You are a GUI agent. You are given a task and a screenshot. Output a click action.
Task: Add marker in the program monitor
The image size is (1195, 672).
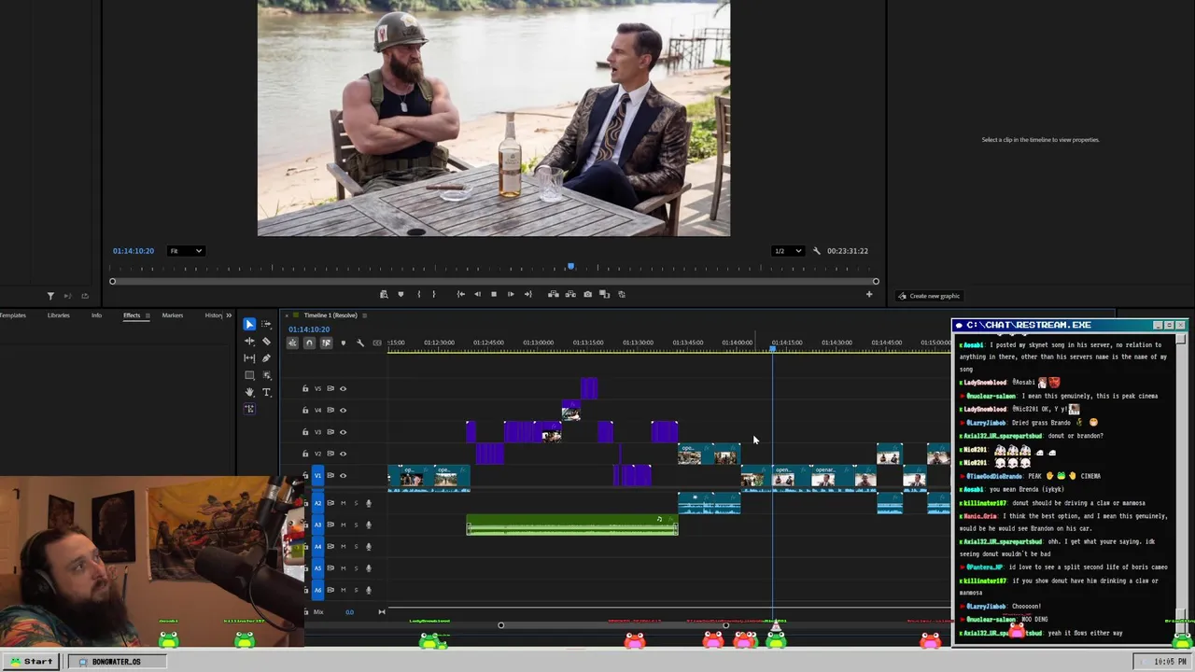pos(401,294)
